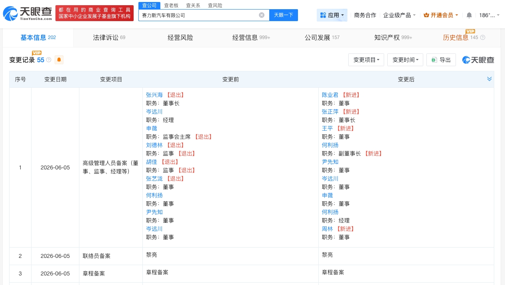
Task: Switch to the 经营风险 tab
Action: tap(180, 37)
